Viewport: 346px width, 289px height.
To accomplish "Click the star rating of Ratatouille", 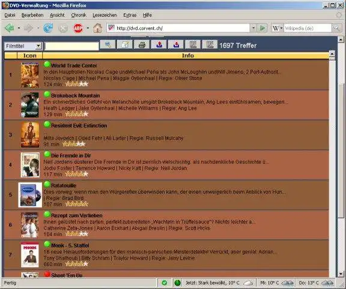I will pos(77,204).
